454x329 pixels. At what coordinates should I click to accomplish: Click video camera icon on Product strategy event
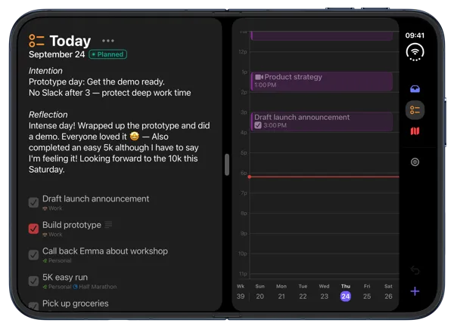pos(259,77)
